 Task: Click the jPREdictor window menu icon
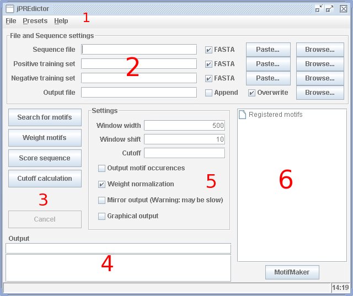coord(10,9)
